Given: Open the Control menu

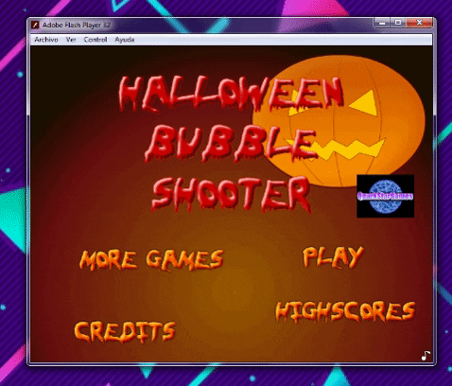Looking at the screenshot, I should point(96,40).
